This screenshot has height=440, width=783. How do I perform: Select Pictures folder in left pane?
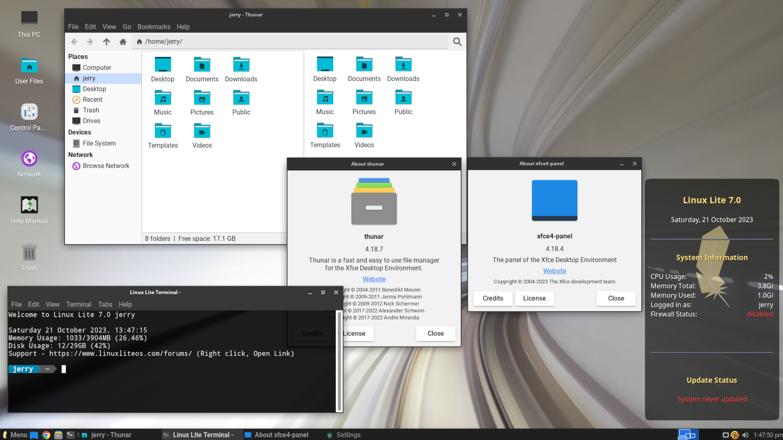pos(202,103)
